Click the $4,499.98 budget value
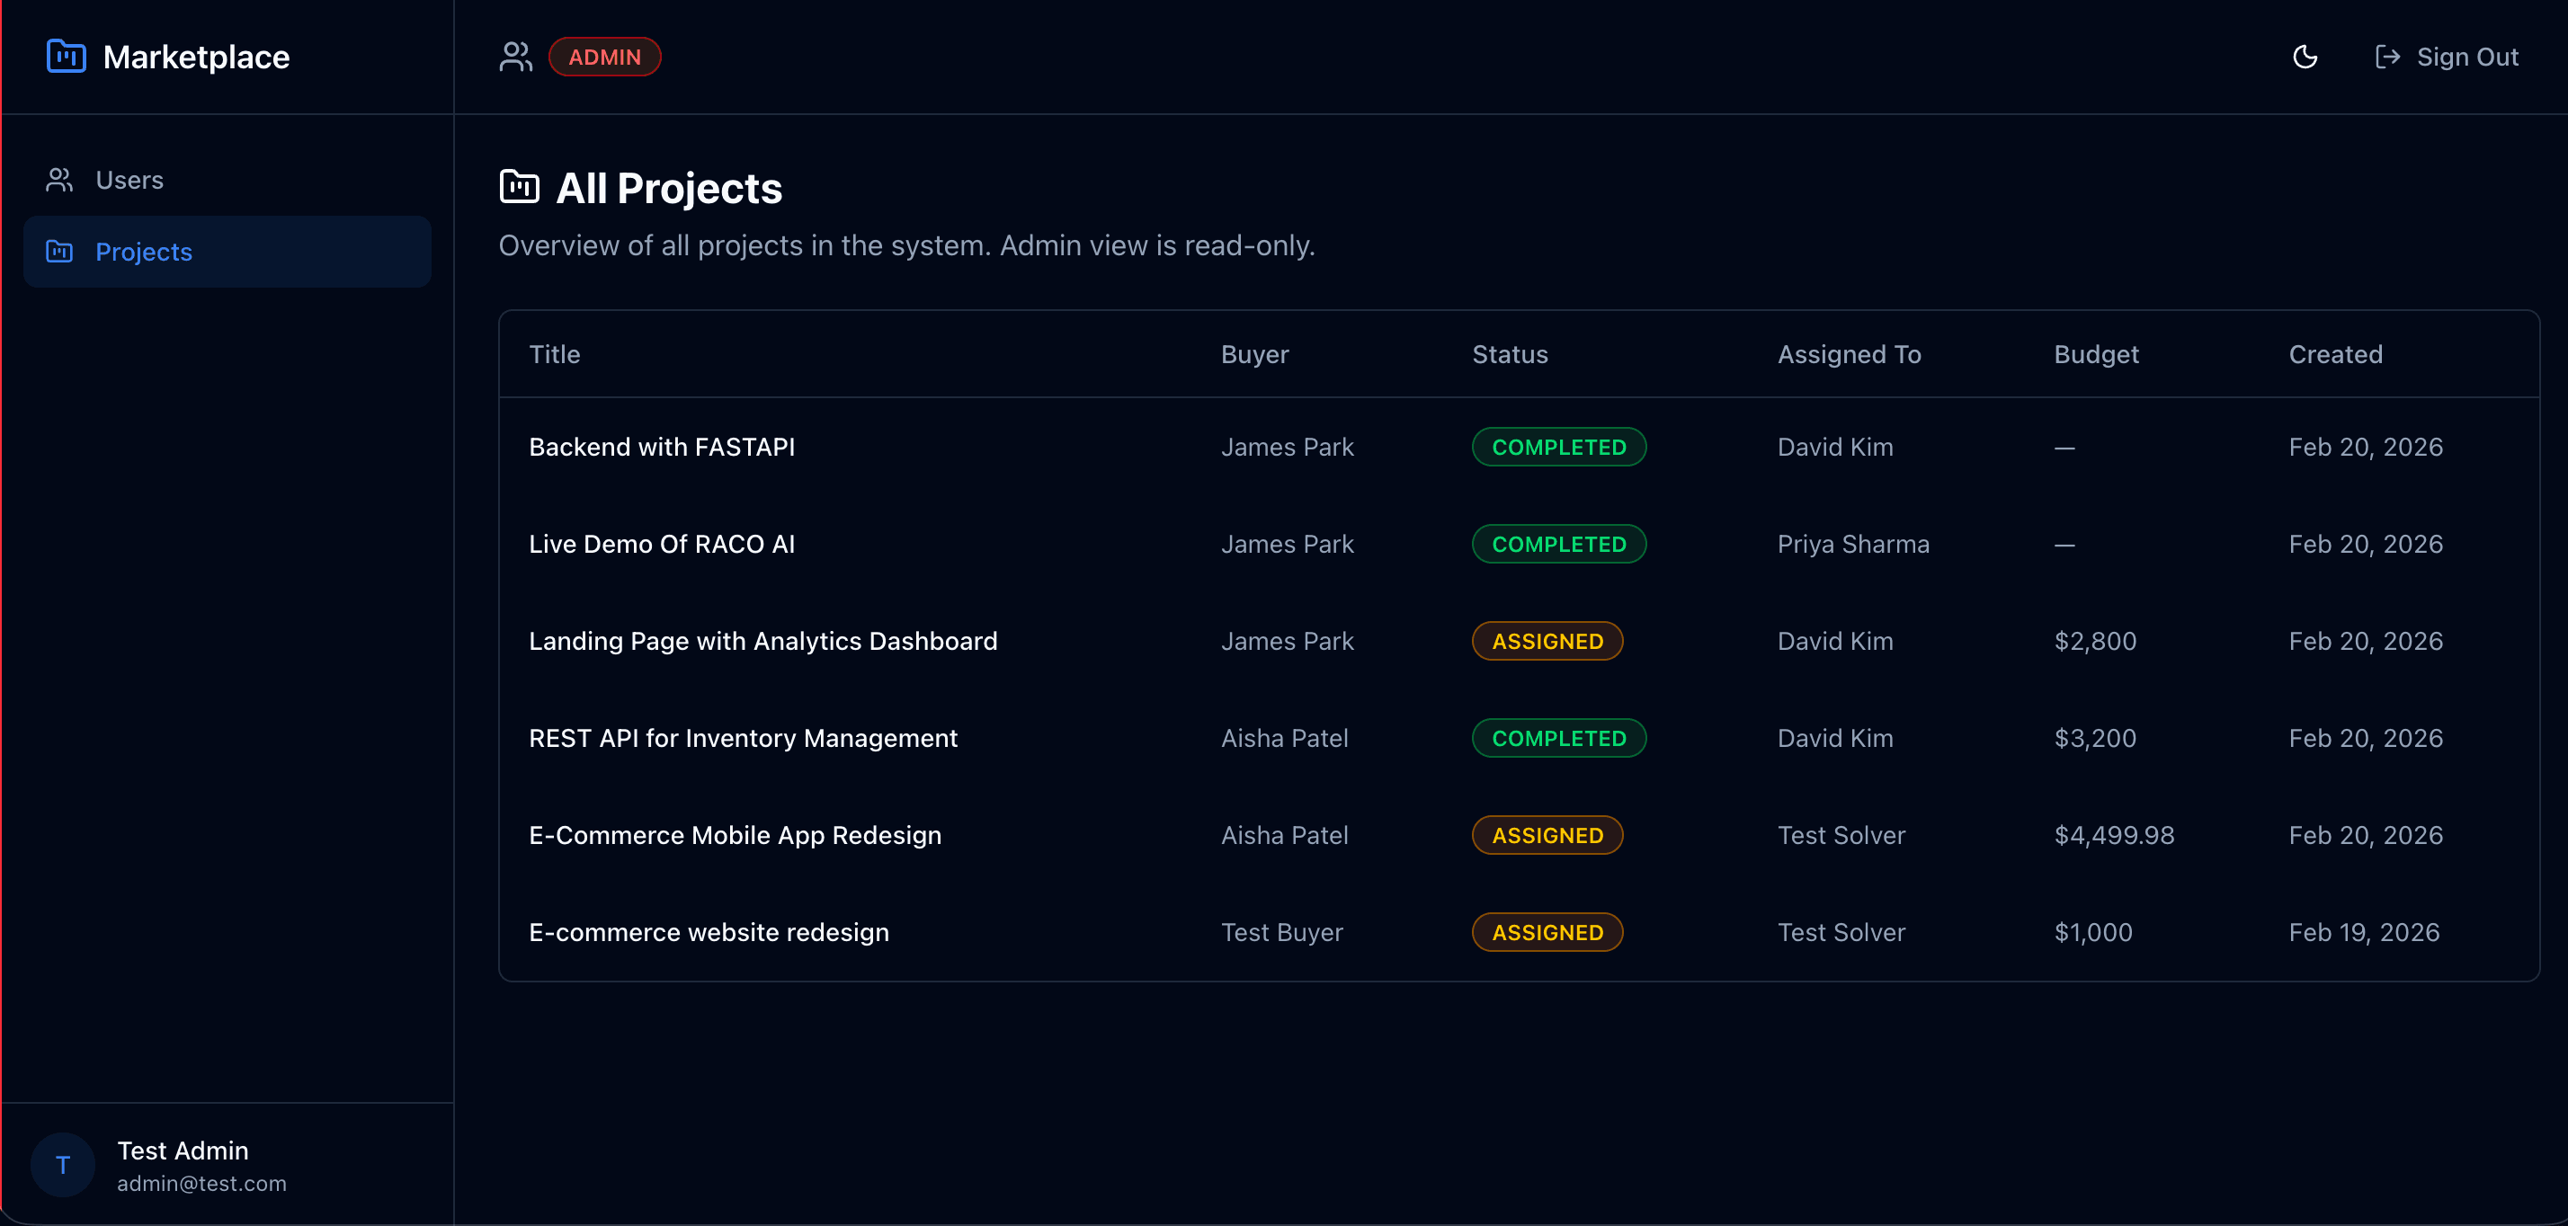The height and width of the screenshot is (1226, 2568). 2113,835
